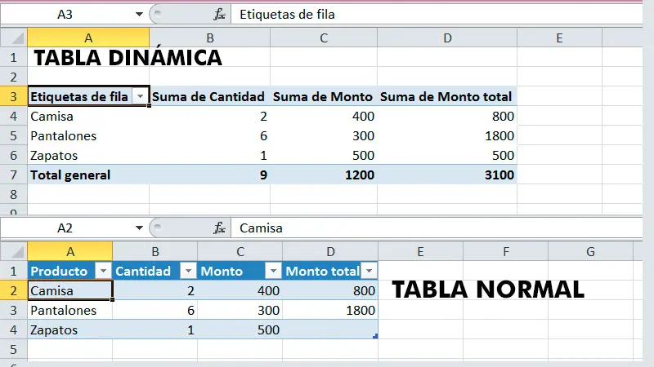Image resolution: width=654 pixels, height=367 pixels.
Task: Open the Cantidad column filter arrow
Action: click(187, 272)
